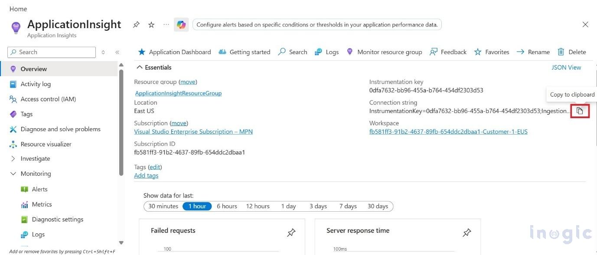This screenshot has width=597, height=255.
Task: Star ApplicationInsight as a favorite resource
Action: 151,25
